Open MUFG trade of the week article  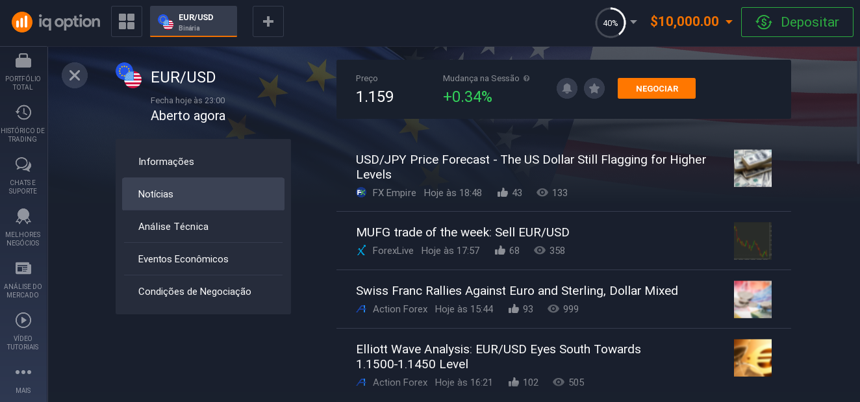[x=462, y=232]
